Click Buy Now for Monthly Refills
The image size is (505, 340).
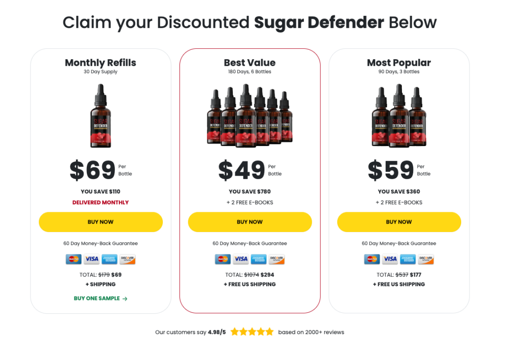pyautogui.click(x=101, y=222)
